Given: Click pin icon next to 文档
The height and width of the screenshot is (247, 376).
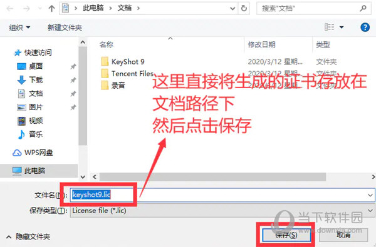Looking at the screenshot, I should (73, 94).
